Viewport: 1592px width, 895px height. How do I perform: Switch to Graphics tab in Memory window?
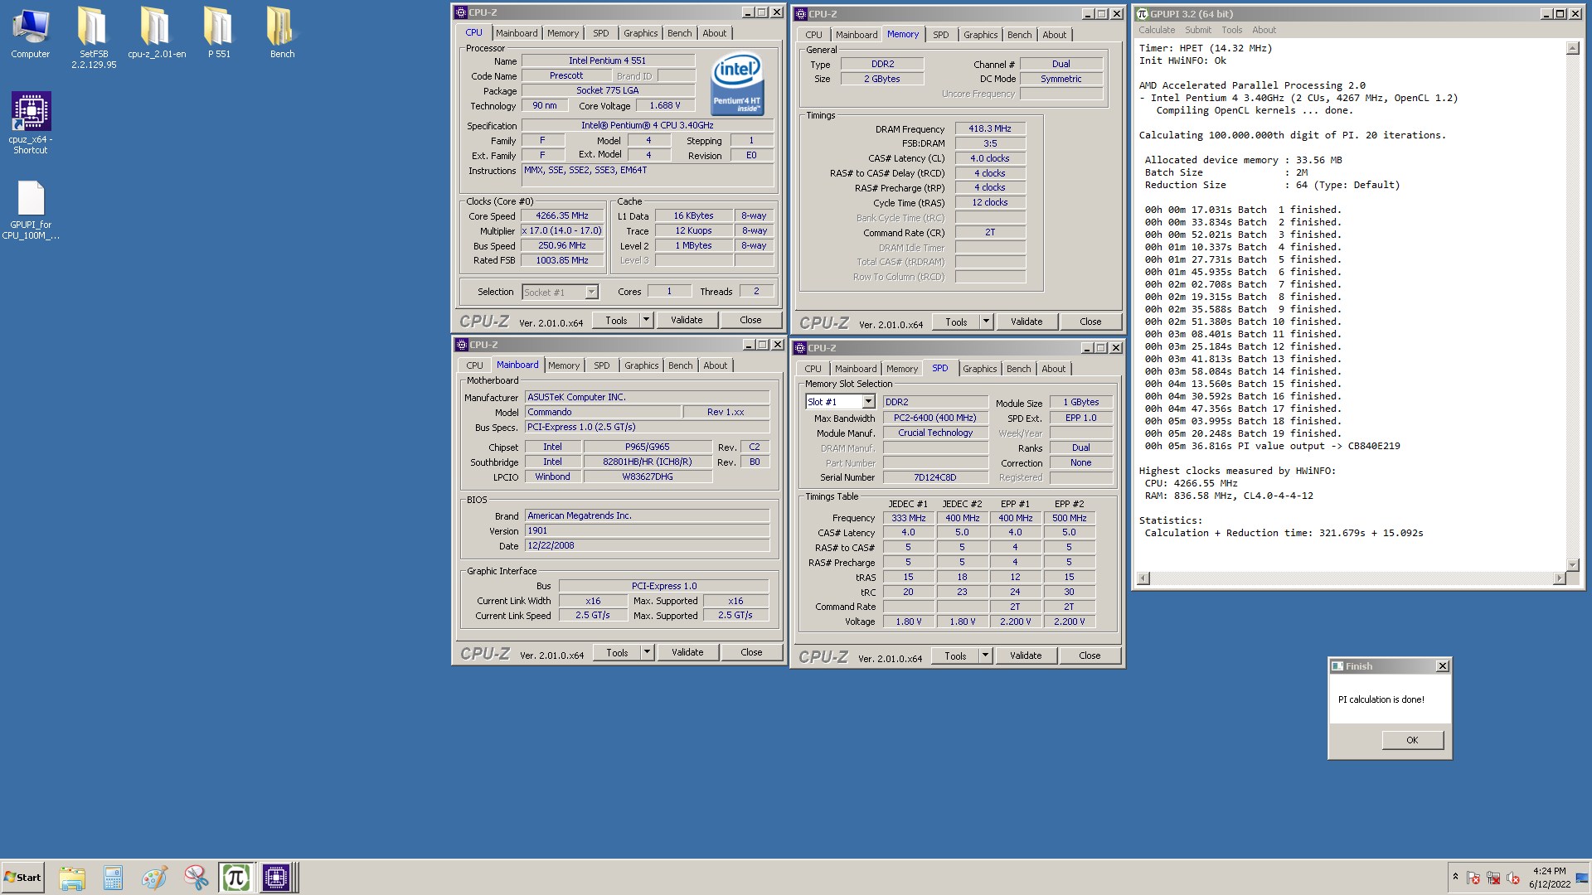coord(980,35)
